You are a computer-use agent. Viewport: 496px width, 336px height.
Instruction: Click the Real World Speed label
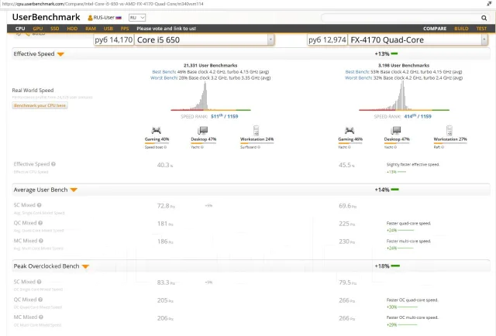pos(33,91)
